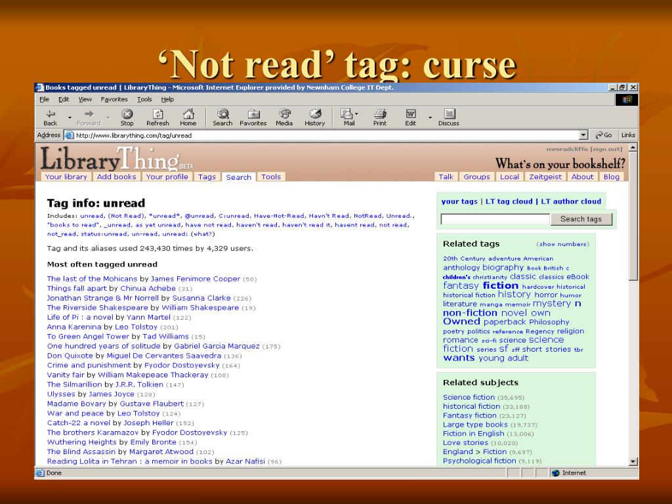The image size is (672, 504).
Task: Click the fantasy related tag
Action: pyautogui.click(x=461, y=285)
